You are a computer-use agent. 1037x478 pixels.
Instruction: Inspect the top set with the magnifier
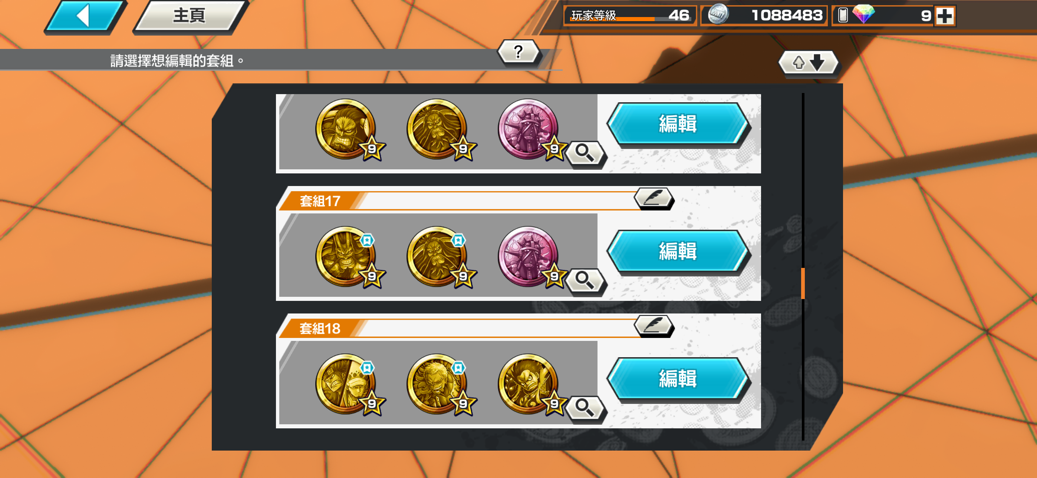point(585,153)
